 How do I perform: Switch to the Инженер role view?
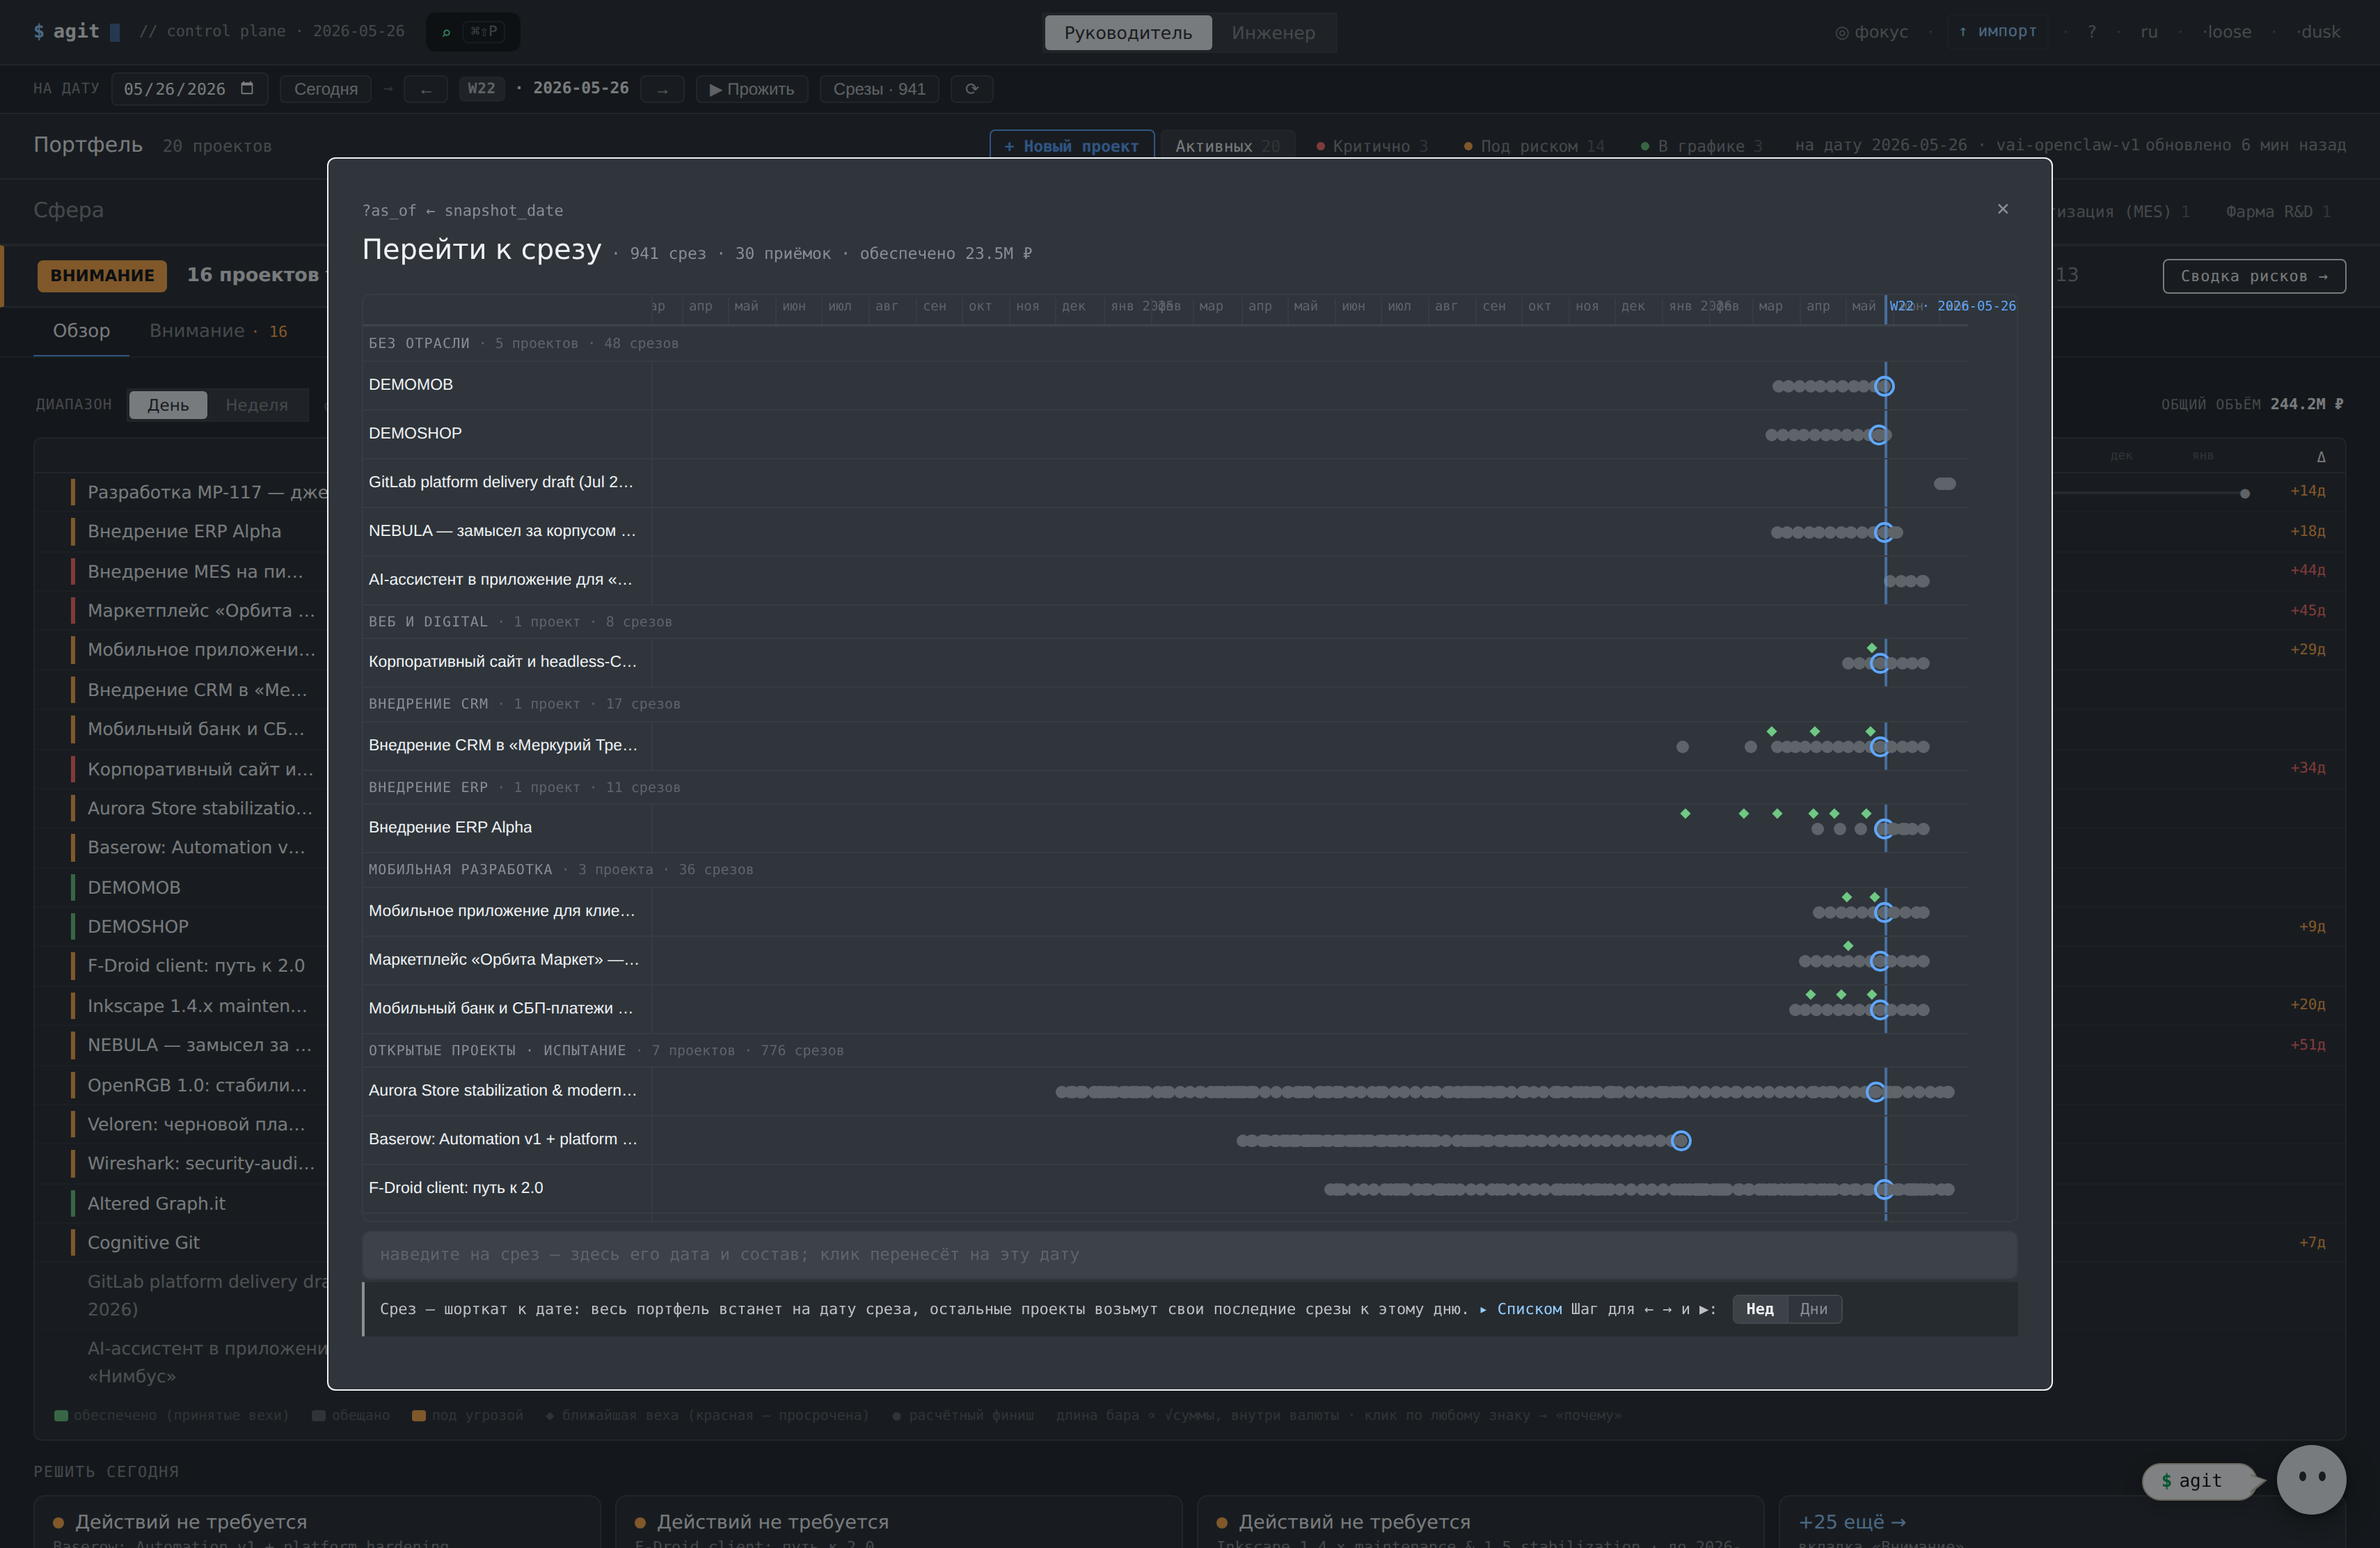coord(1273,32)
